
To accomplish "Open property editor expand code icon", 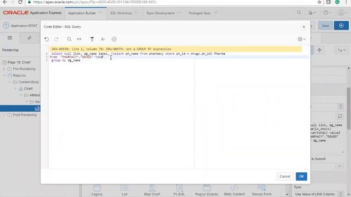I will click(x=340, y=117).
